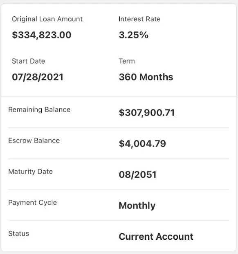Select the 3.25% interest rate value
This screenshot has height=254, width=238.
pos(134,35)
